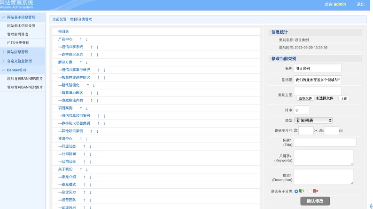Expand 网站信息管理 sidebar section

24,52
